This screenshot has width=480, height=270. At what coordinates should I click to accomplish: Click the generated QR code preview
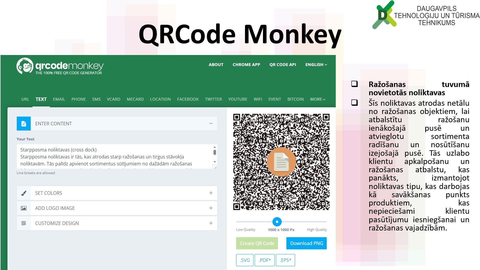point(281,162)
